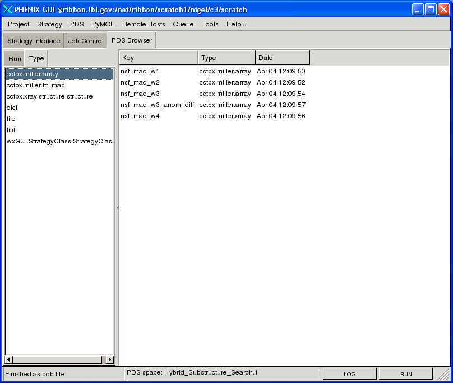
Task: Open the Project menu
Action: tap(19, 24)
